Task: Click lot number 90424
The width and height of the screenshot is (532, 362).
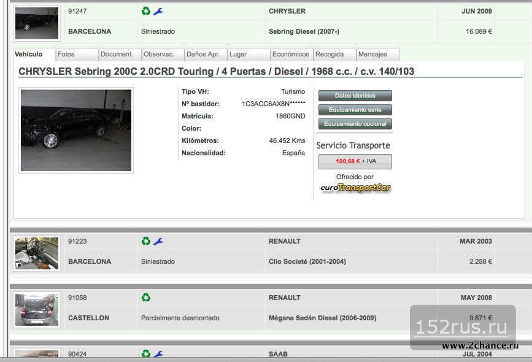Action: pyautogui.click(x=77, y=354)
